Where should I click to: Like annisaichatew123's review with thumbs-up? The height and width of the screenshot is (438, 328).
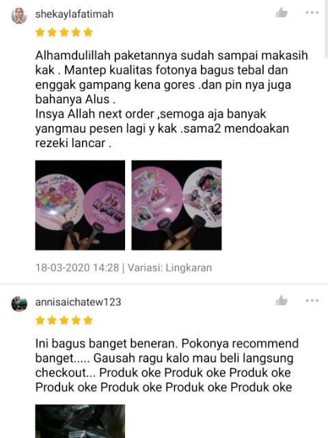click(x=282, y=301)
